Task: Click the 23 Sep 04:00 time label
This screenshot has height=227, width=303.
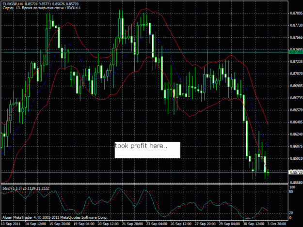Action: [157, 224]
